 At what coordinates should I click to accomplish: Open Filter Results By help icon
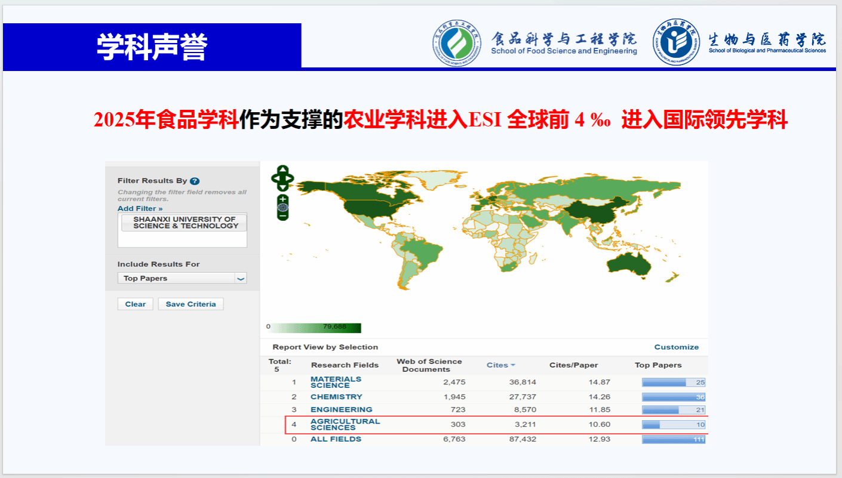[195, 181]
